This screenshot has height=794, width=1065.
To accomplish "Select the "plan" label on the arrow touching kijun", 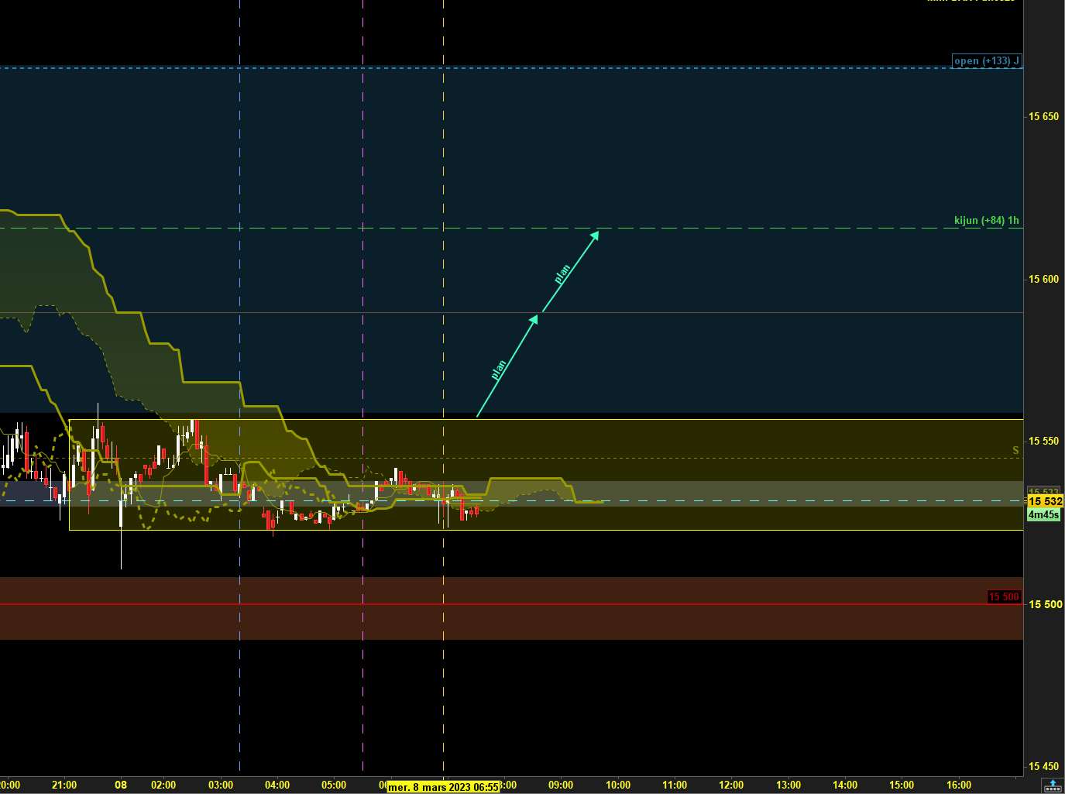I will coord(563,274).
